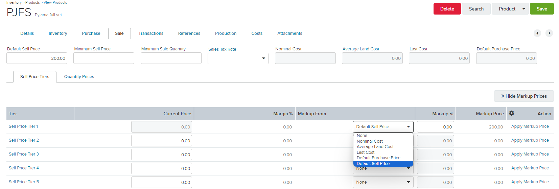Open the Sell Price Tier 4 link
This screenshot has width=559, height=189.
24,168
